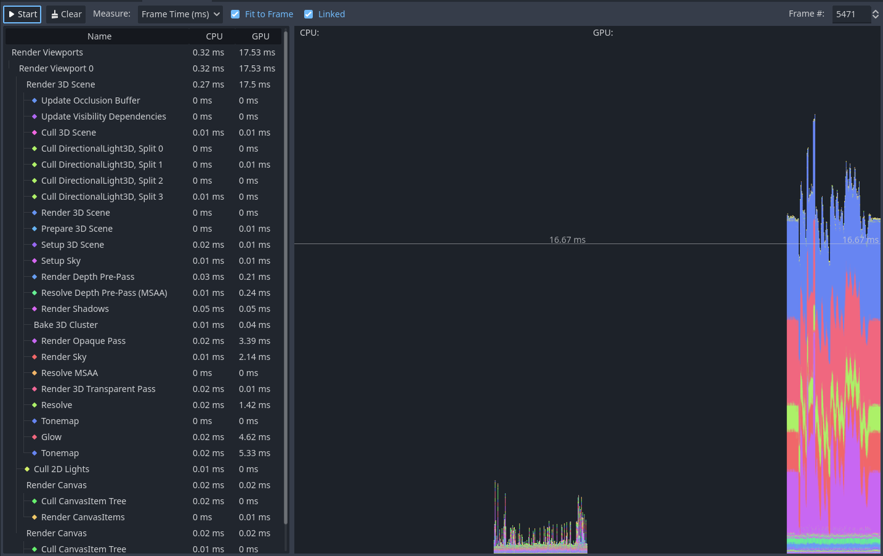Select the Render Viewport 0 row
This screenshot has width=883, height=556.
[56, 68]
